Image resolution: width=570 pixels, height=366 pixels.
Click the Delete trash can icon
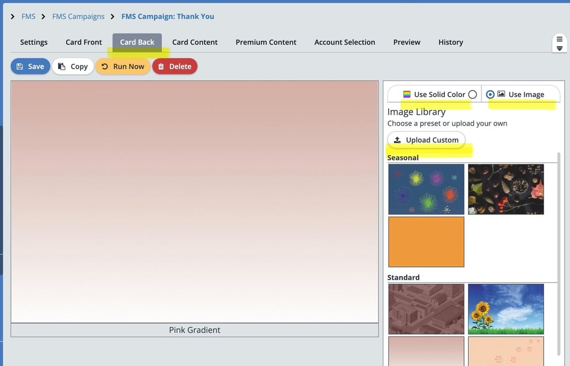tap(161, 67)
